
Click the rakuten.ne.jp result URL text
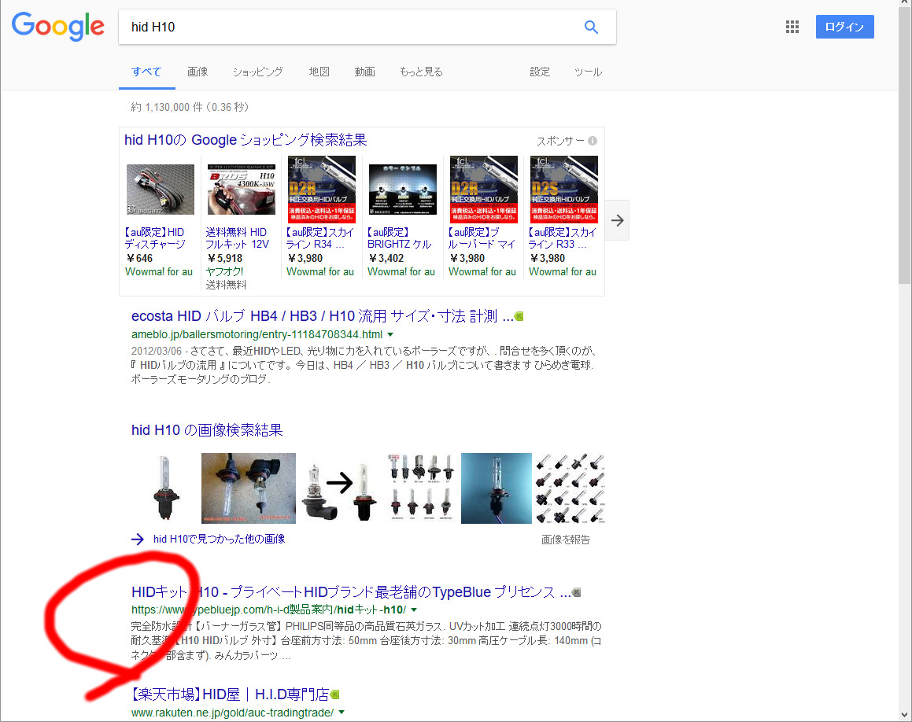tap(233, 712)
